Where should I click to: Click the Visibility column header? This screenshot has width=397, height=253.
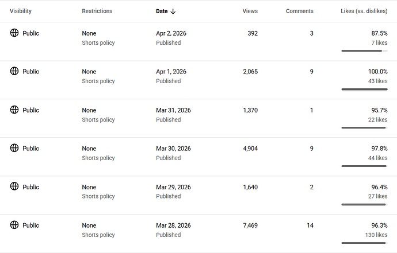click(x=21, y=11)
